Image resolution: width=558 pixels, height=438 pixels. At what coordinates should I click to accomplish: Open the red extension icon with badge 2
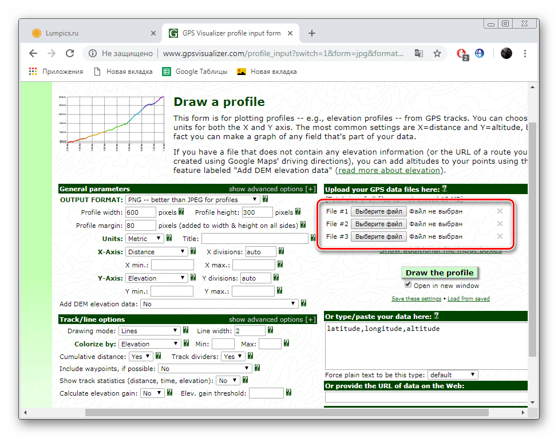462,54
